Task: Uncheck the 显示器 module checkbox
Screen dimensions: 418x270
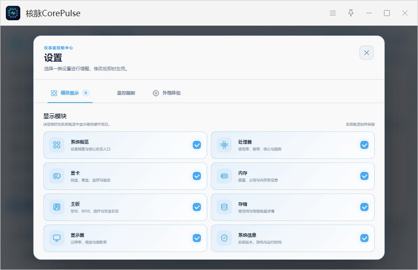Action: [x=197, y=238]
